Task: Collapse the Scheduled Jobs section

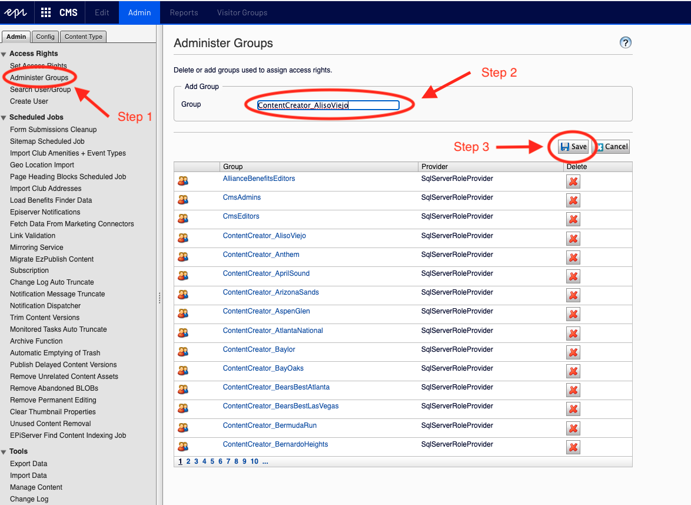Action: click(4, 118)
